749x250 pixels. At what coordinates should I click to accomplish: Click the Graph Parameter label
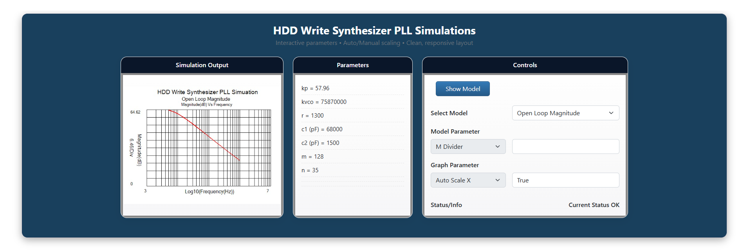coord(455,165)
